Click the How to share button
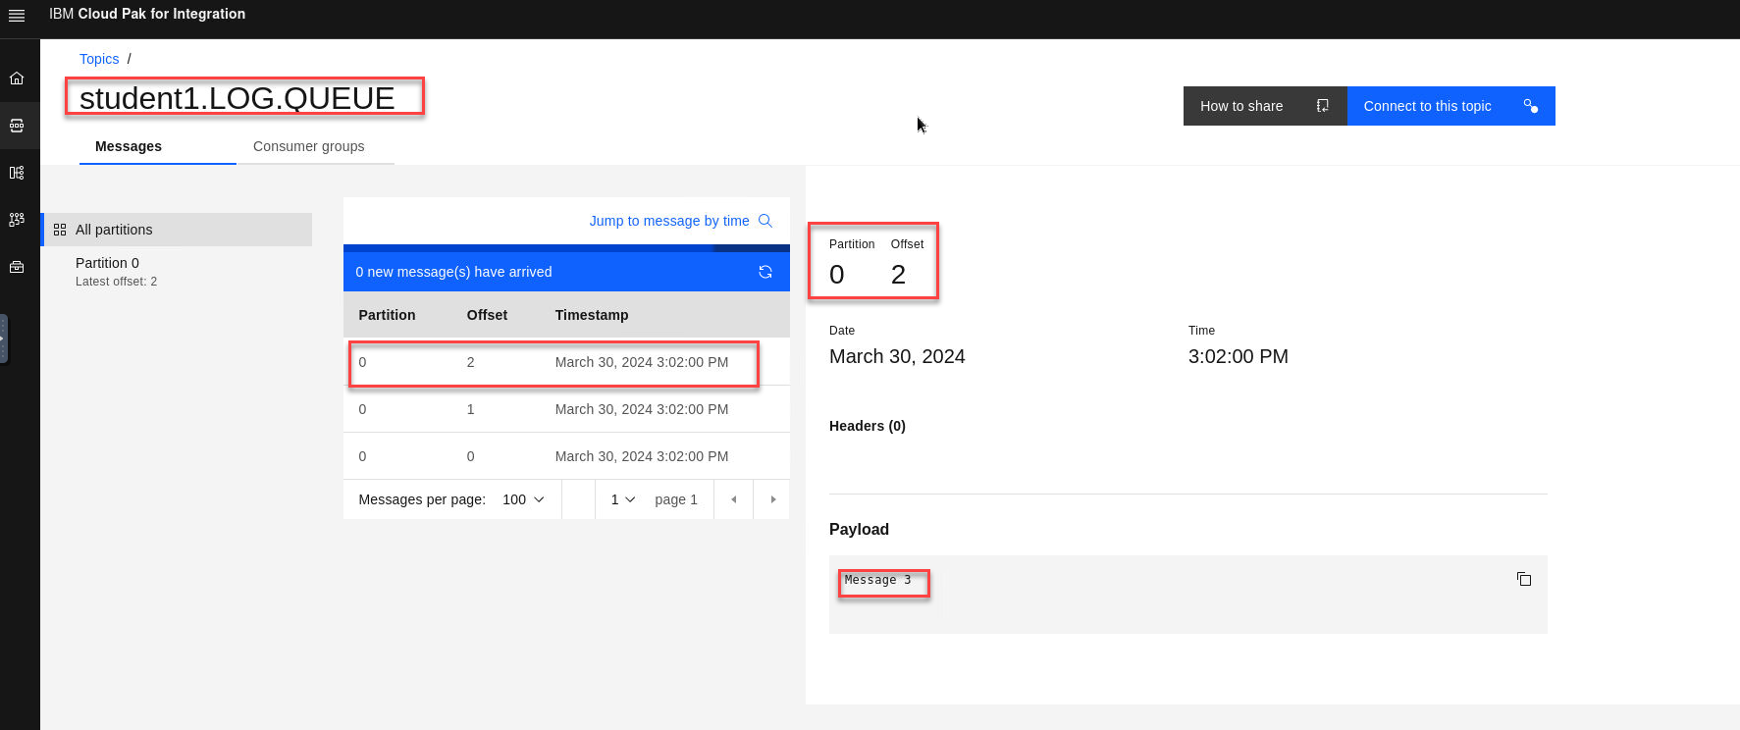Viewport: 1740px width, 730px height. point(1264,106)
